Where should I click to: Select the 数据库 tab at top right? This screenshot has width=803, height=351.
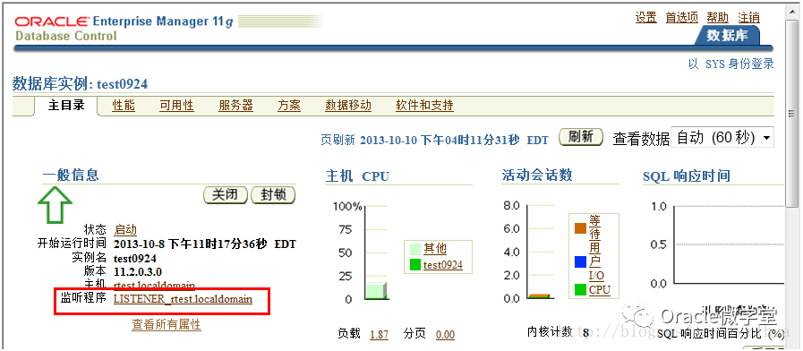tap(727, 35)
